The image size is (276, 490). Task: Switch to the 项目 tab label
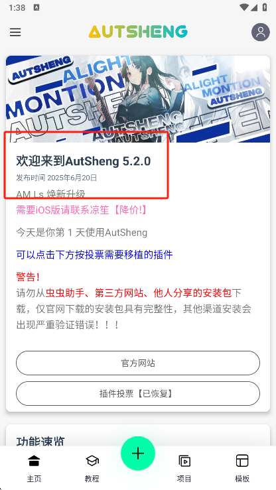point(184,479)
